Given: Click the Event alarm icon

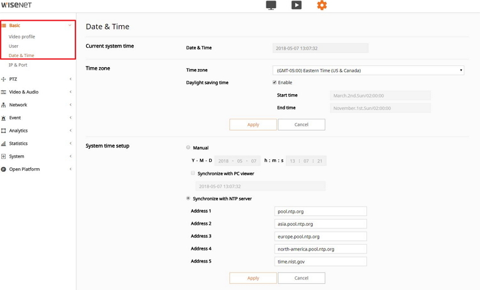Looking at the screenshot, I should [4, 118].
